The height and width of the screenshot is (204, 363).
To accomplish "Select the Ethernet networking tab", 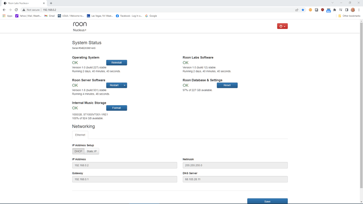I will (80, 135).
